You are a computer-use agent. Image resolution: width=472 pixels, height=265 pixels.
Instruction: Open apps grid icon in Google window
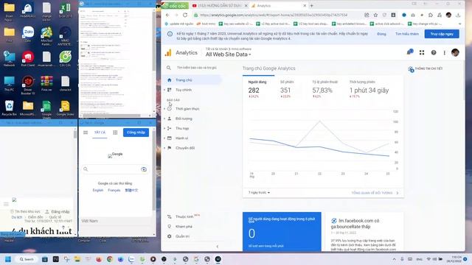[x=115, y=132]
